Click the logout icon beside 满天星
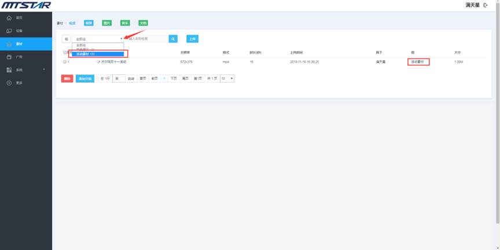This screenshot has height=250, width=500. point(486,5)
